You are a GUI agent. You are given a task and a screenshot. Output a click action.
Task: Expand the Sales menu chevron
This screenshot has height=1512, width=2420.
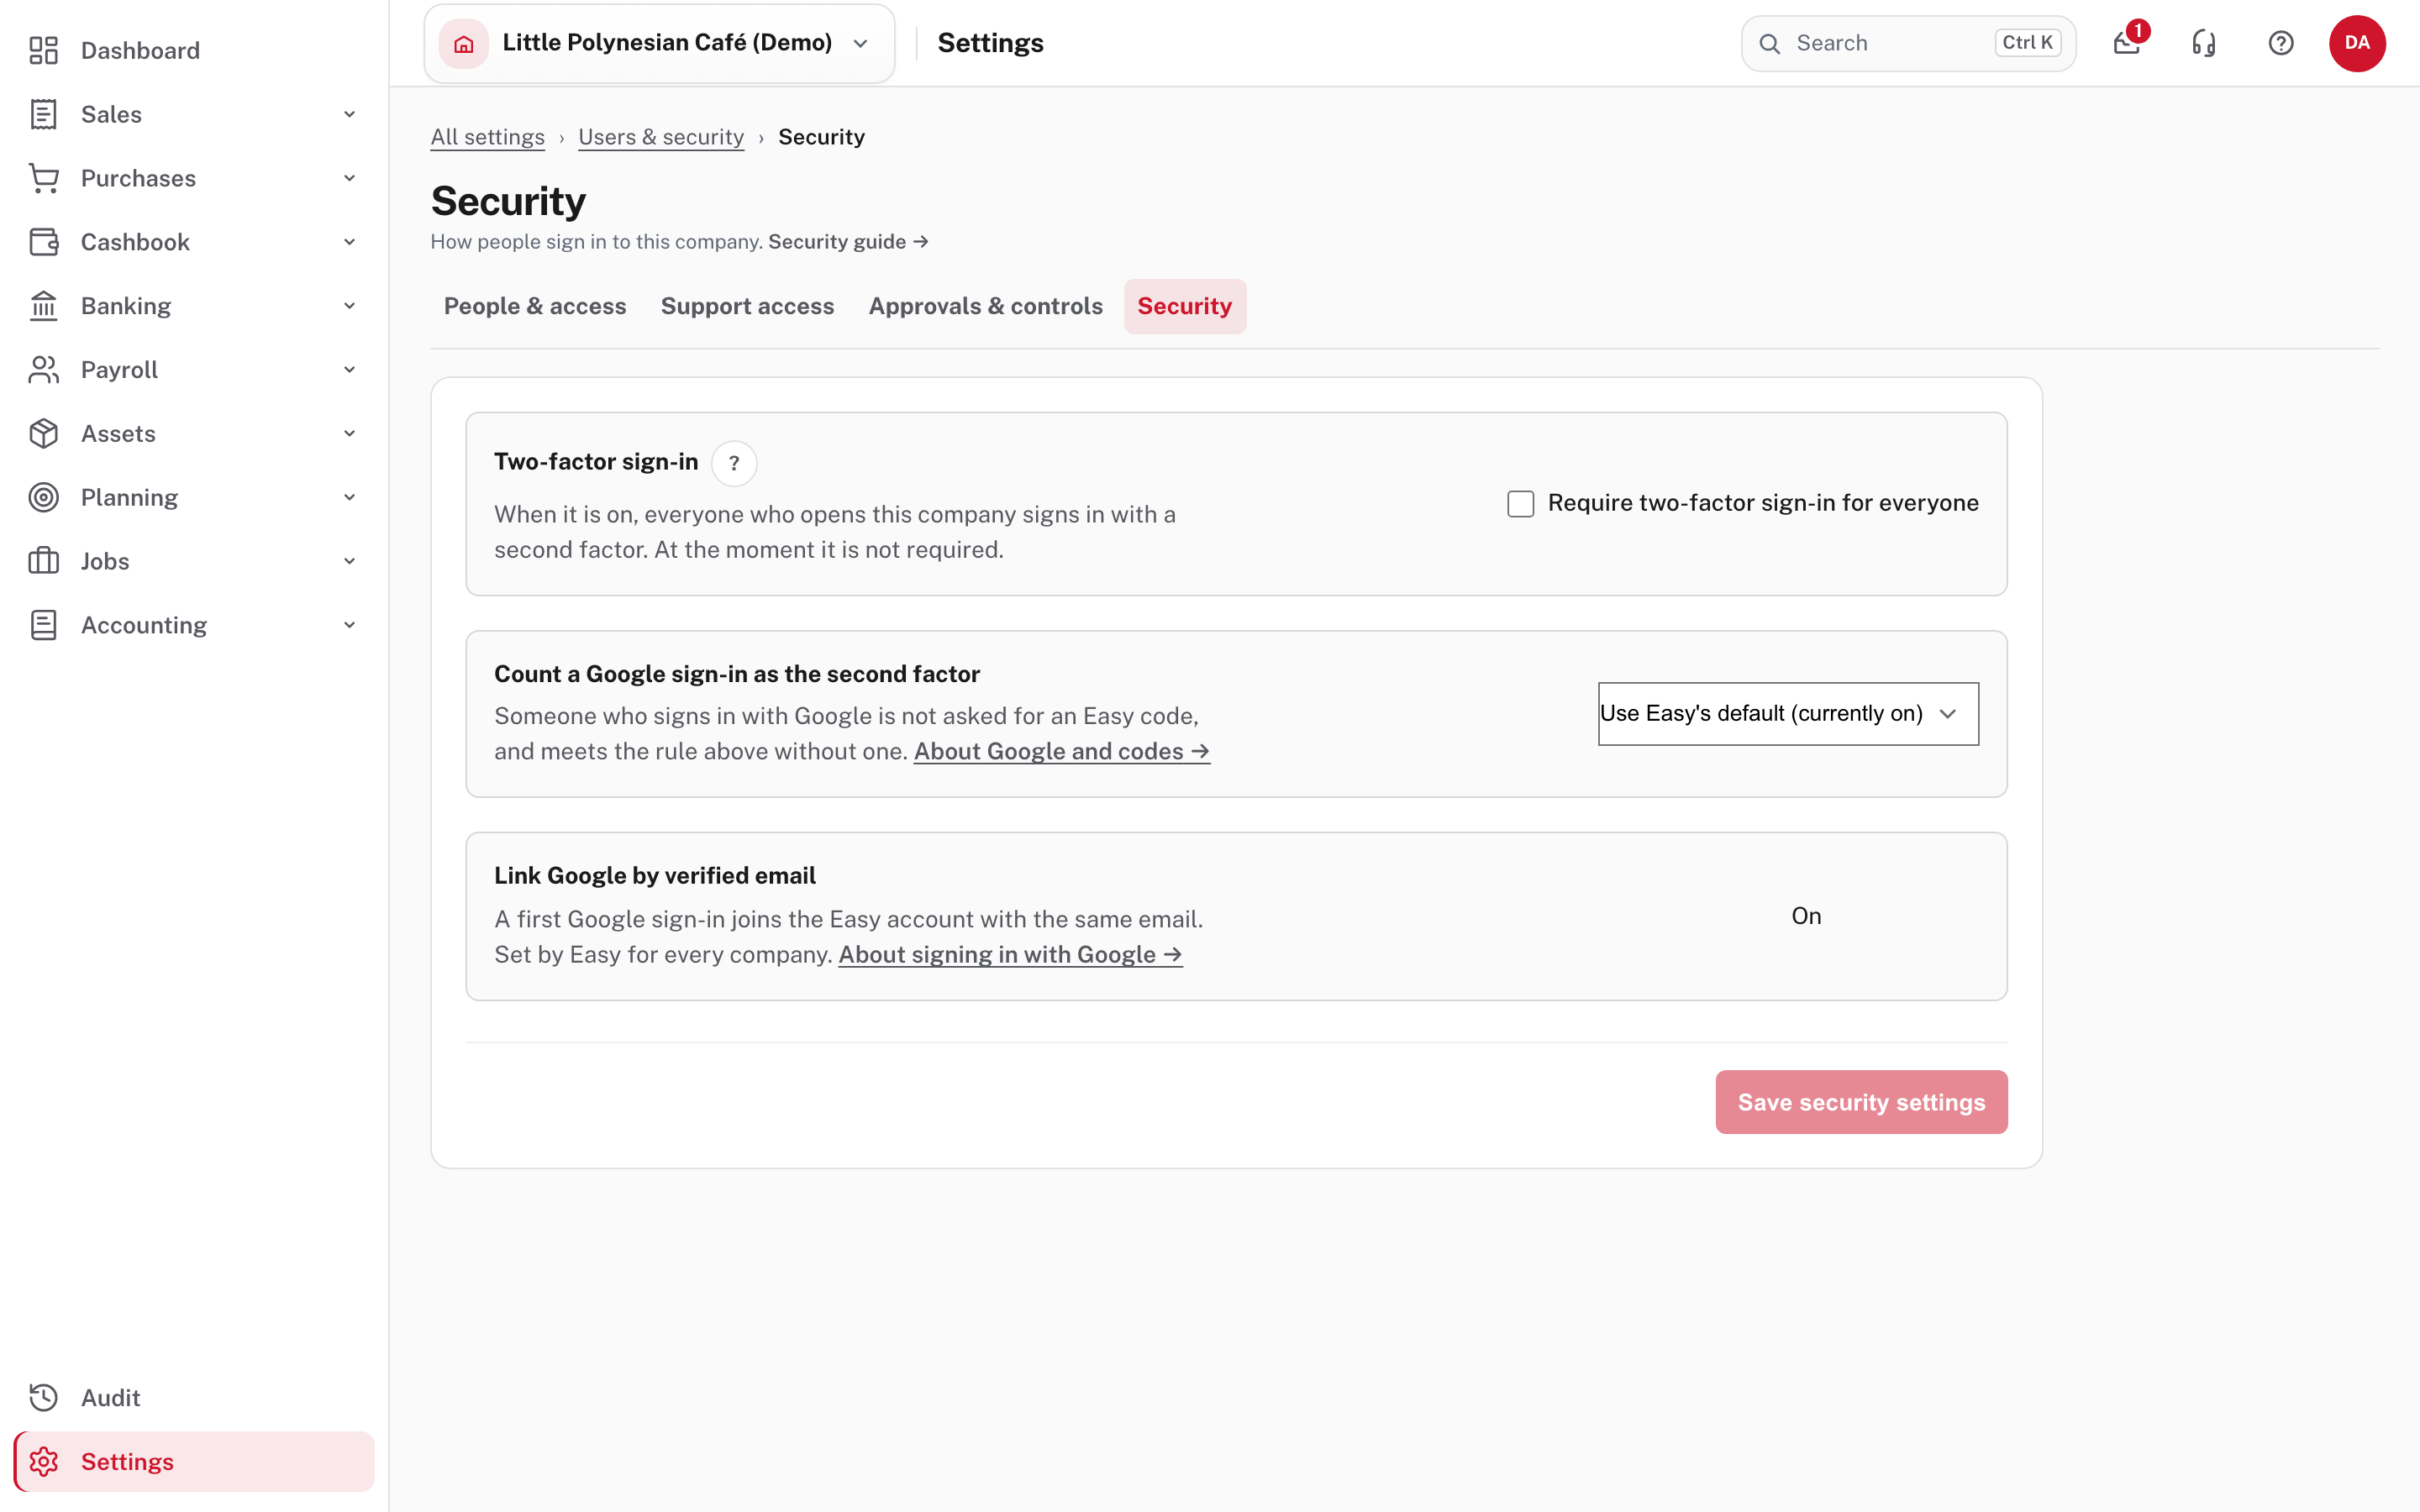(x=350, y=114)
